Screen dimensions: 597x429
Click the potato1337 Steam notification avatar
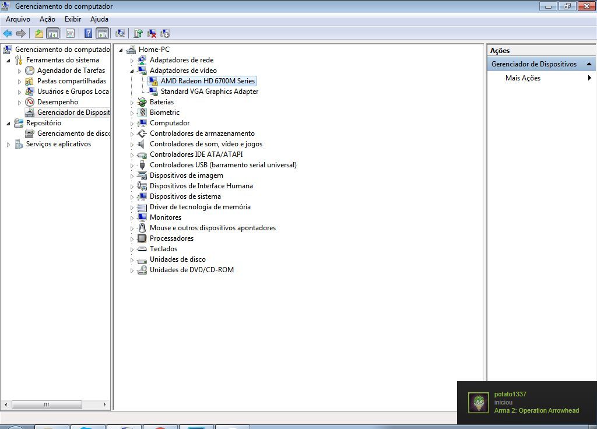click(479, 403)
